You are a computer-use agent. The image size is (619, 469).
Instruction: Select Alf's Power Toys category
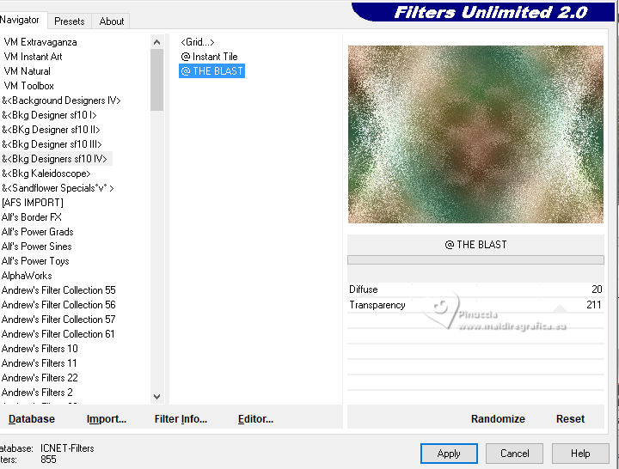tap(35, 261)
